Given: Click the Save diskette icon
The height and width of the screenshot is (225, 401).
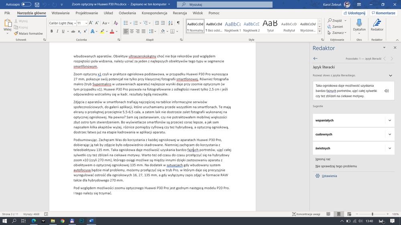Looking at the screenshot, I should 37,4.
